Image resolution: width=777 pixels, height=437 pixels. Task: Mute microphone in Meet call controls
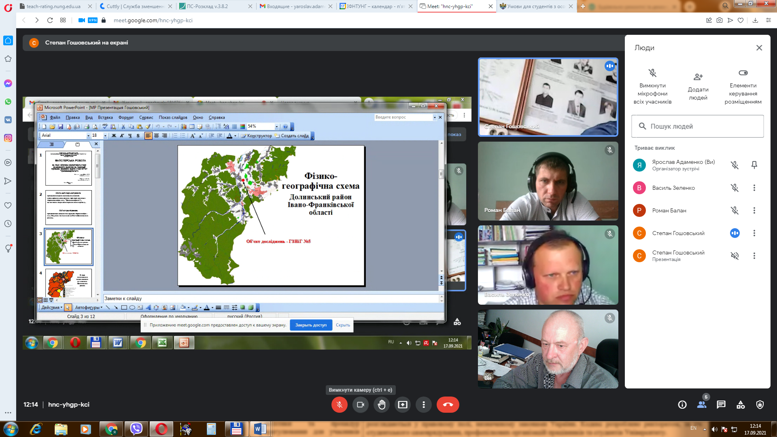[339, 405]
